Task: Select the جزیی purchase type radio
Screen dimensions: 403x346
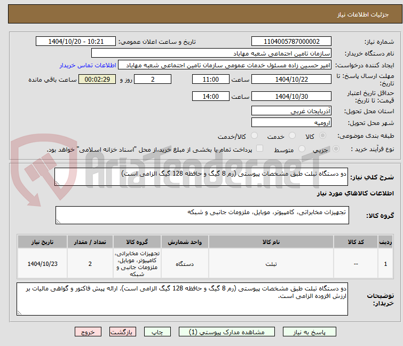Action: (x=336, y=149)
